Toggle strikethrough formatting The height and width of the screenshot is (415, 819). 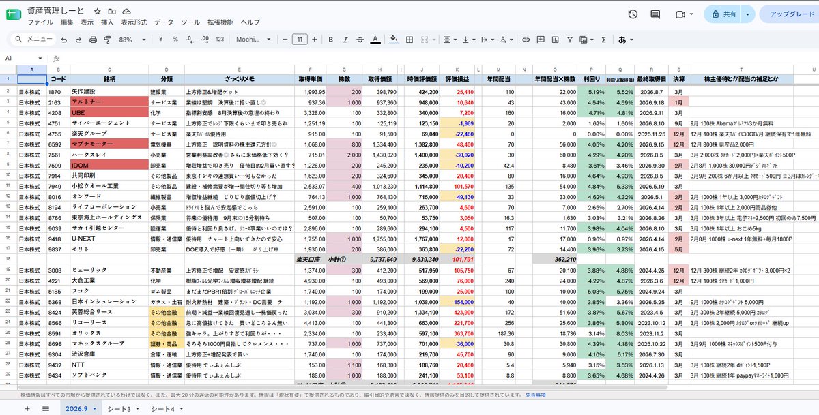[x=360, y=40]
